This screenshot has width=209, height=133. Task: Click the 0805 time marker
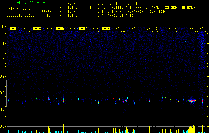(60, 29)
